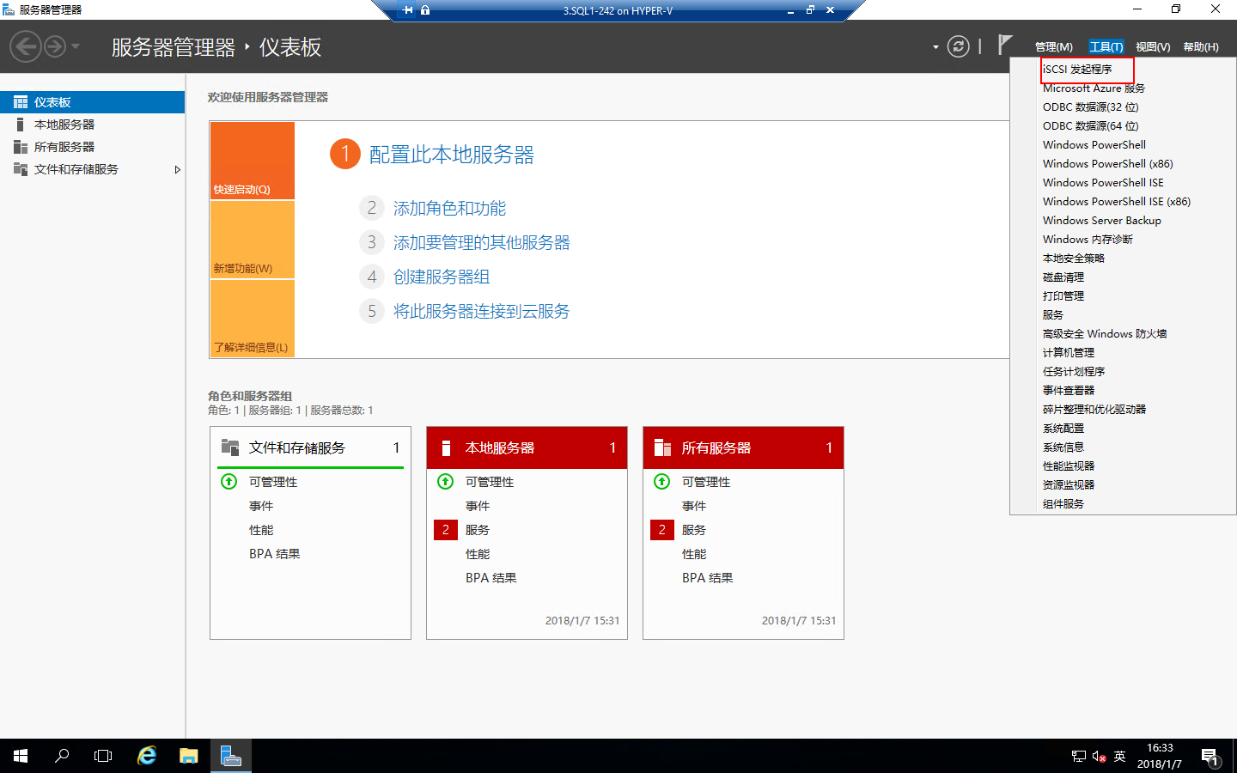This screenshot has height=773, width=1237.
Task: Refresh the Server Manager dashboard
Action: [x=958, y=46]
